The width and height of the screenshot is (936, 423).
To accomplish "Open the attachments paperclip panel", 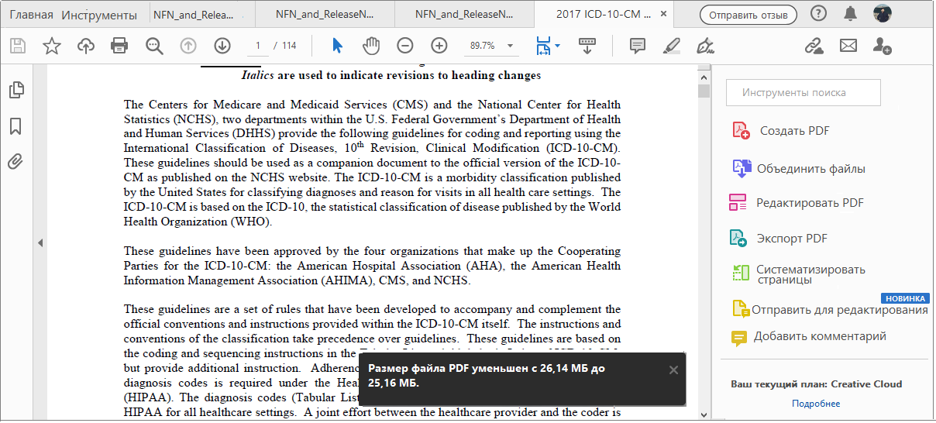I will click(15, 161).
